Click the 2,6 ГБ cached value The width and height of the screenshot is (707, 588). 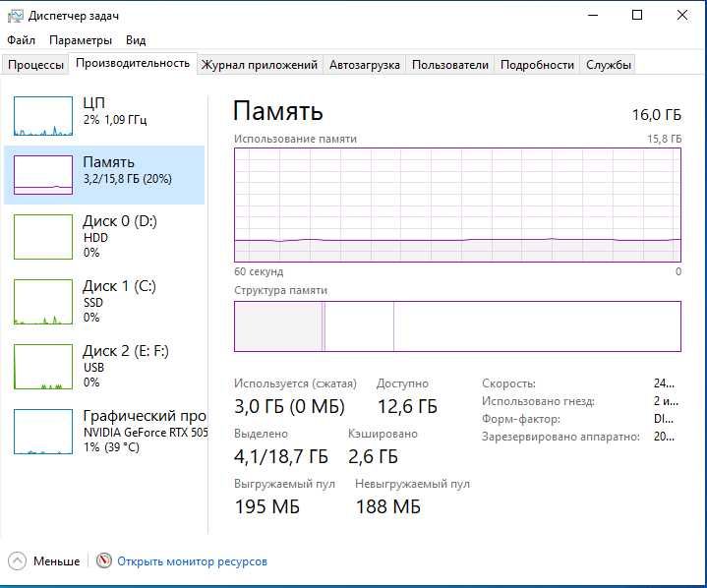[x=373, y=456]
